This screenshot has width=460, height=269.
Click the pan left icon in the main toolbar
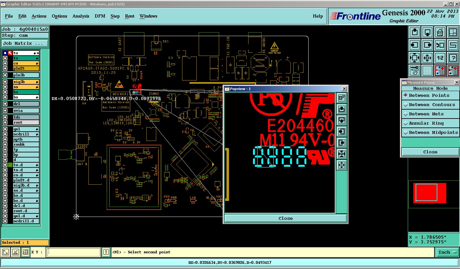click(x=415, y=45)
